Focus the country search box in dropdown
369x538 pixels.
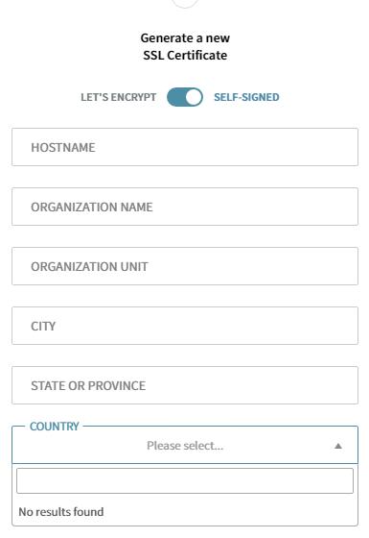pos(185,481)
